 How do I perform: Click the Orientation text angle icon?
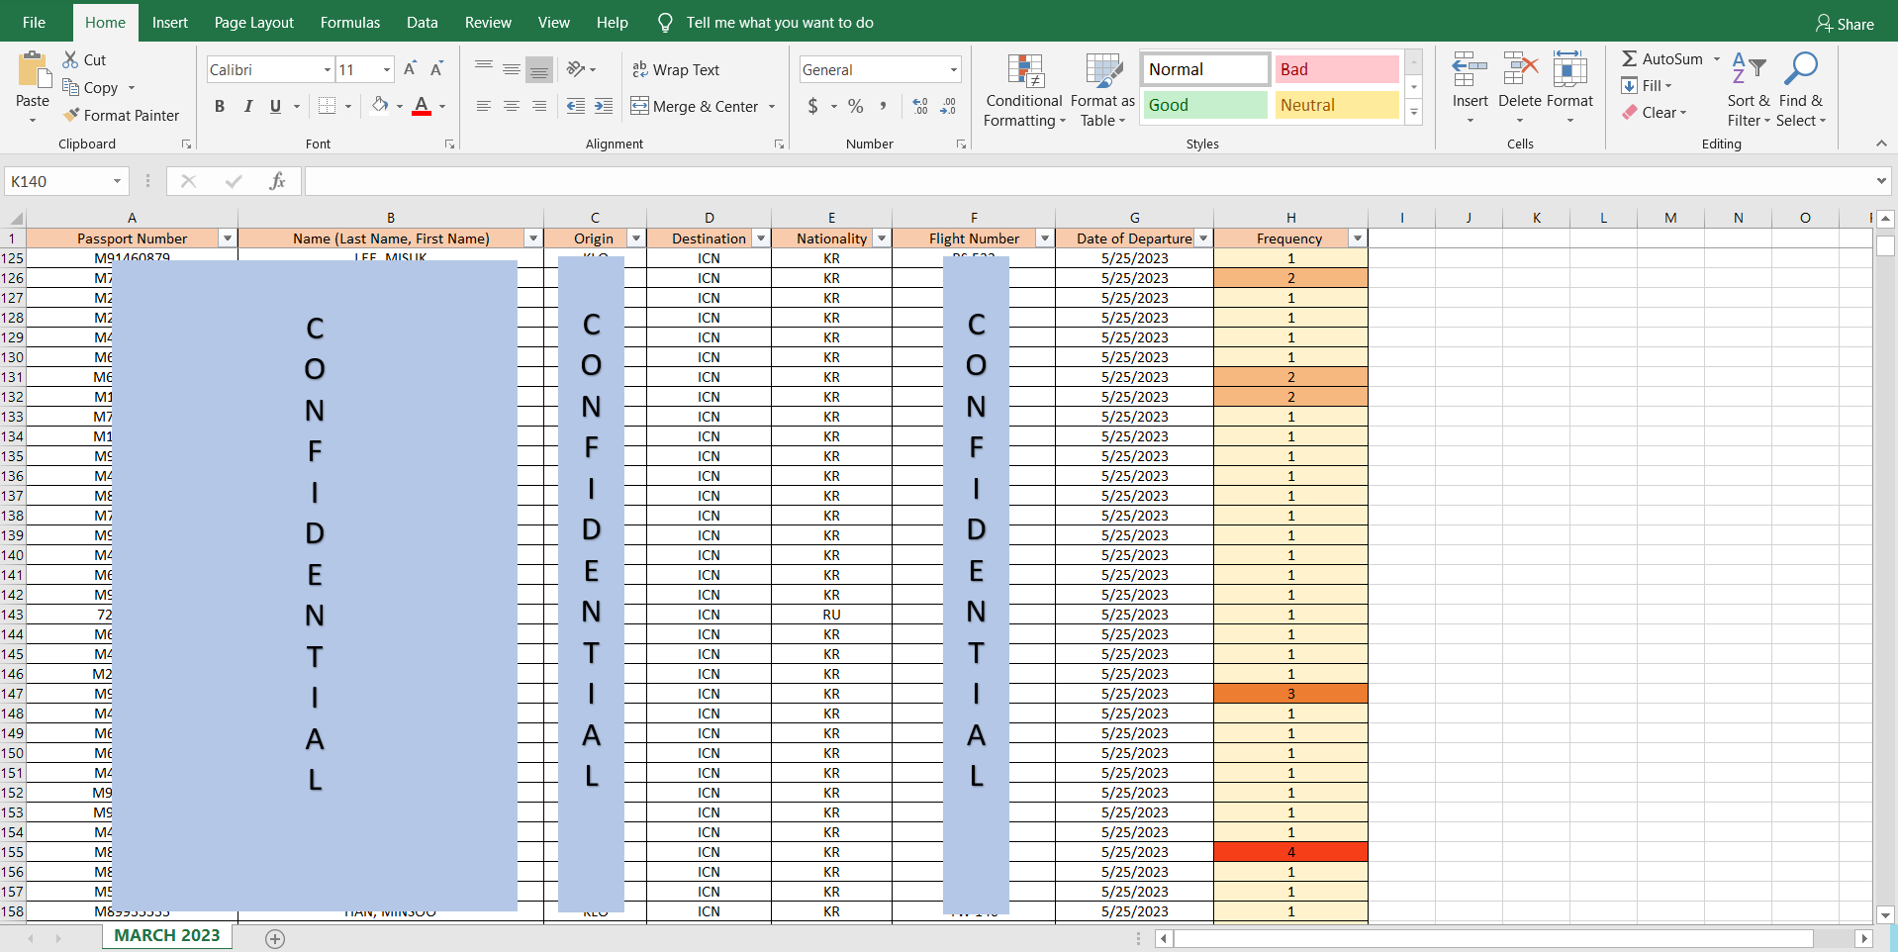click(x=576, y=69)
